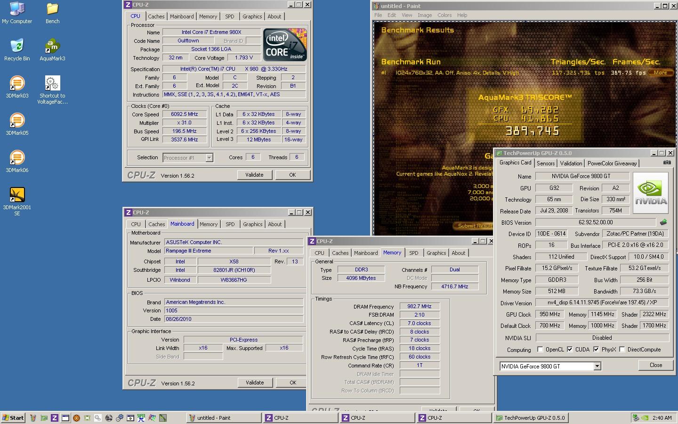
Task: Click the Rampage III Extreme model field
Action: tap(209, 251)
